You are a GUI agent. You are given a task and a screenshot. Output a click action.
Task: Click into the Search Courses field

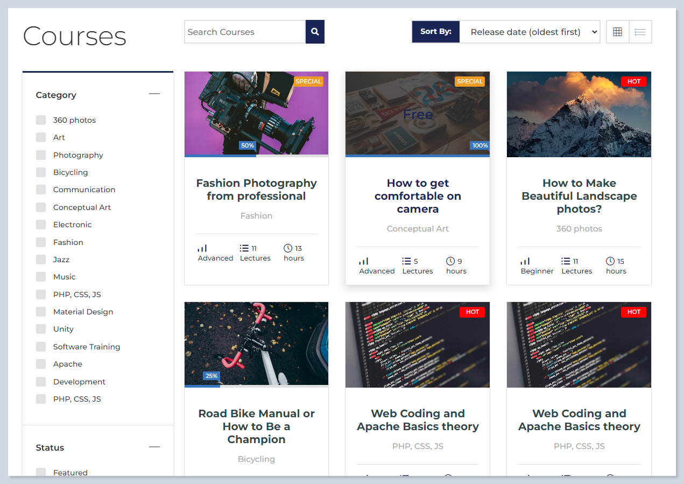click(245, 32)
